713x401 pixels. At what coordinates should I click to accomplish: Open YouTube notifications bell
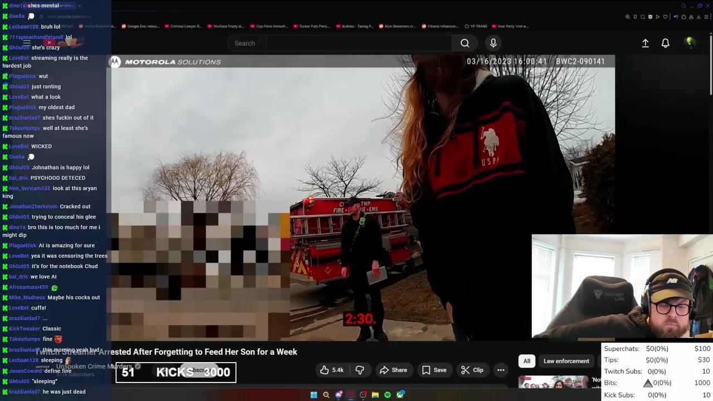tap(665, 43)
